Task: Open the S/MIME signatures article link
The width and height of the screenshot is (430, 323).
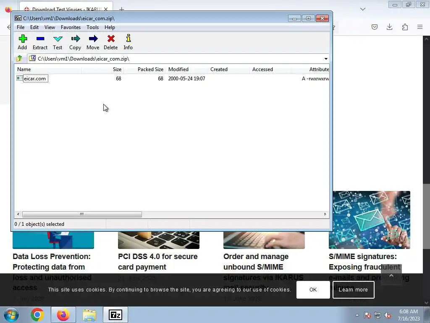Action: click(x=369, y=272)
